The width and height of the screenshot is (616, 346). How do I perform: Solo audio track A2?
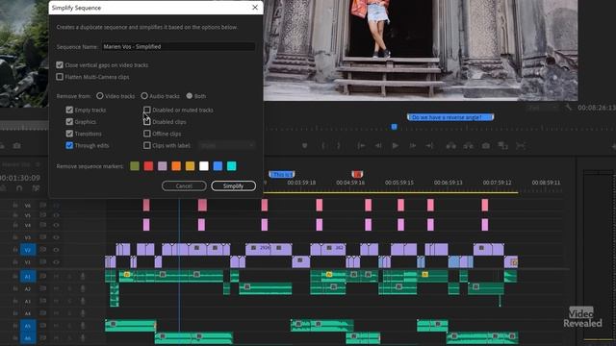coord(69,288)
